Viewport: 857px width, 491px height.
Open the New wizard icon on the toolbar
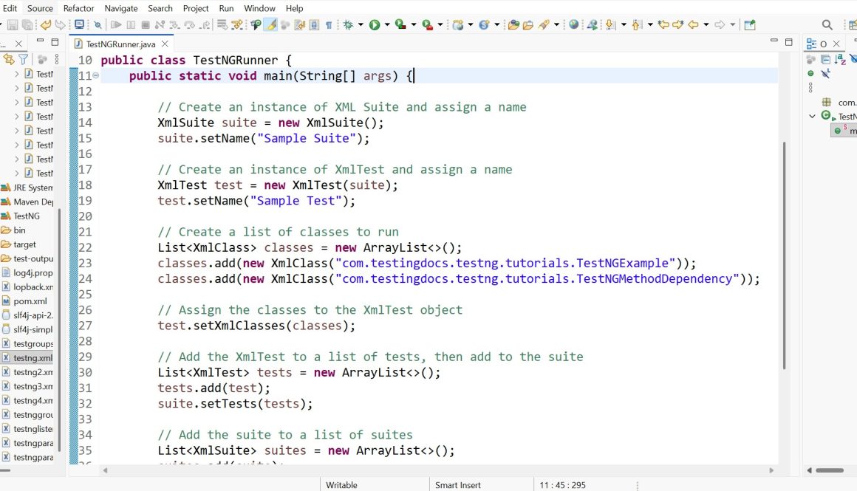click(x=3, y=24)
